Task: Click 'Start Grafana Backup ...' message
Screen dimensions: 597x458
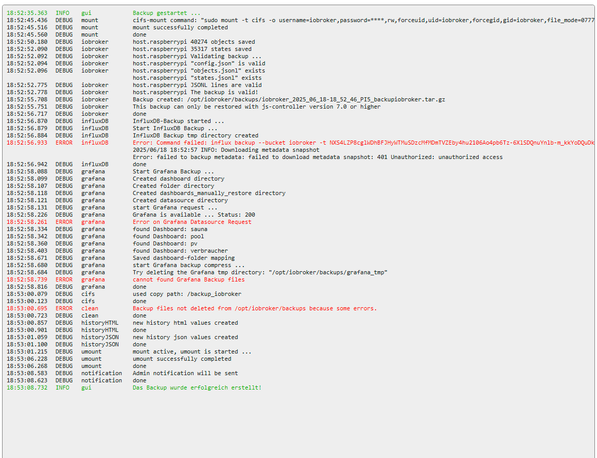Action: pos(173,172)
